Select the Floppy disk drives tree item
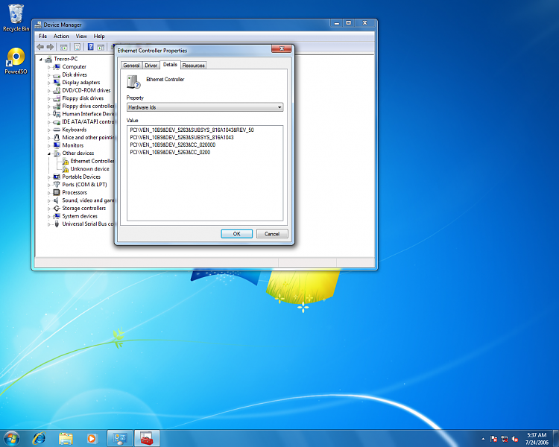The height and width of the screenshot is (447, 559). [83, 98]
